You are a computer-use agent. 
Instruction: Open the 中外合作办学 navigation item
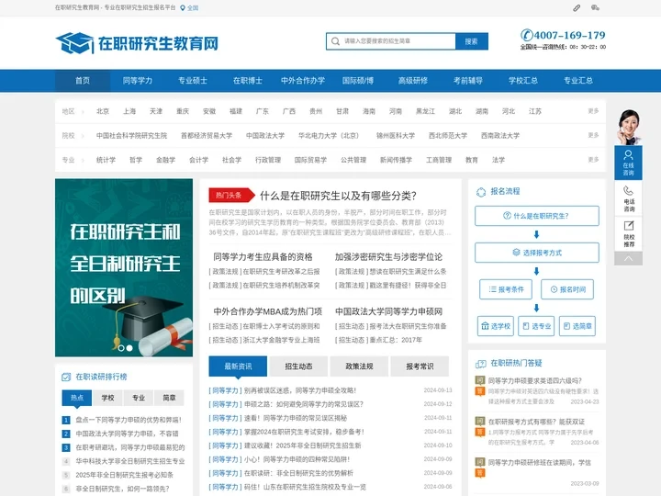click(x=303, y=81)
